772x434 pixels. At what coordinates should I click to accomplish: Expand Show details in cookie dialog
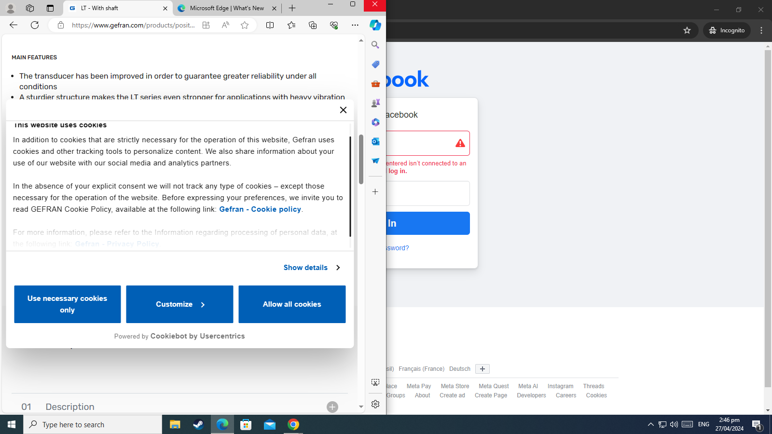(312, 268)
